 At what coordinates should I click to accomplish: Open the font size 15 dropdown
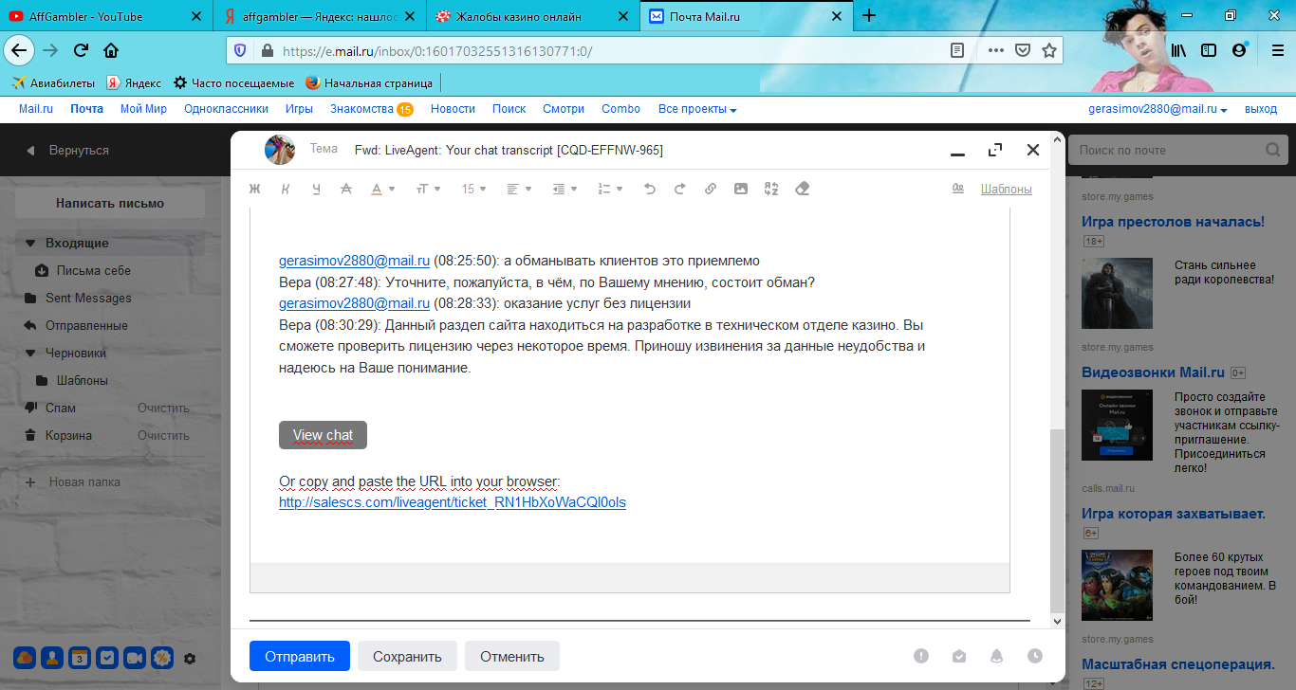[473, 189]
